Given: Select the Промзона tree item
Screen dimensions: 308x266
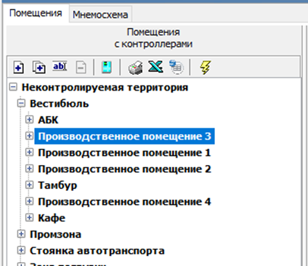Looking at the screenshot, I should pos(56,234).
